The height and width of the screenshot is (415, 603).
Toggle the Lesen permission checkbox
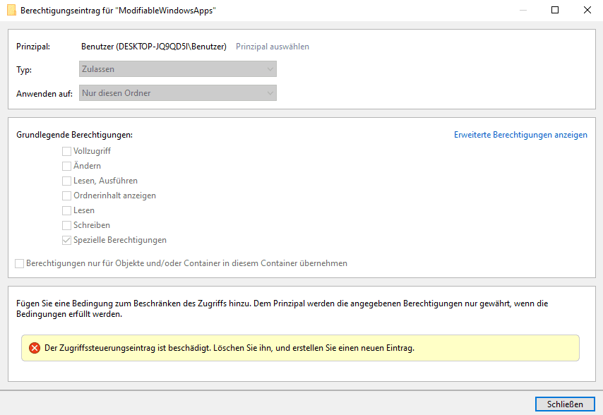[66, 210]
